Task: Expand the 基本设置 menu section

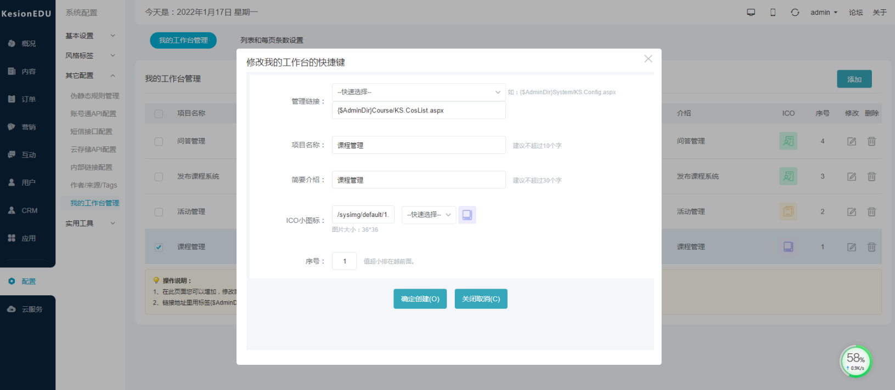Action: pos(91,36)
